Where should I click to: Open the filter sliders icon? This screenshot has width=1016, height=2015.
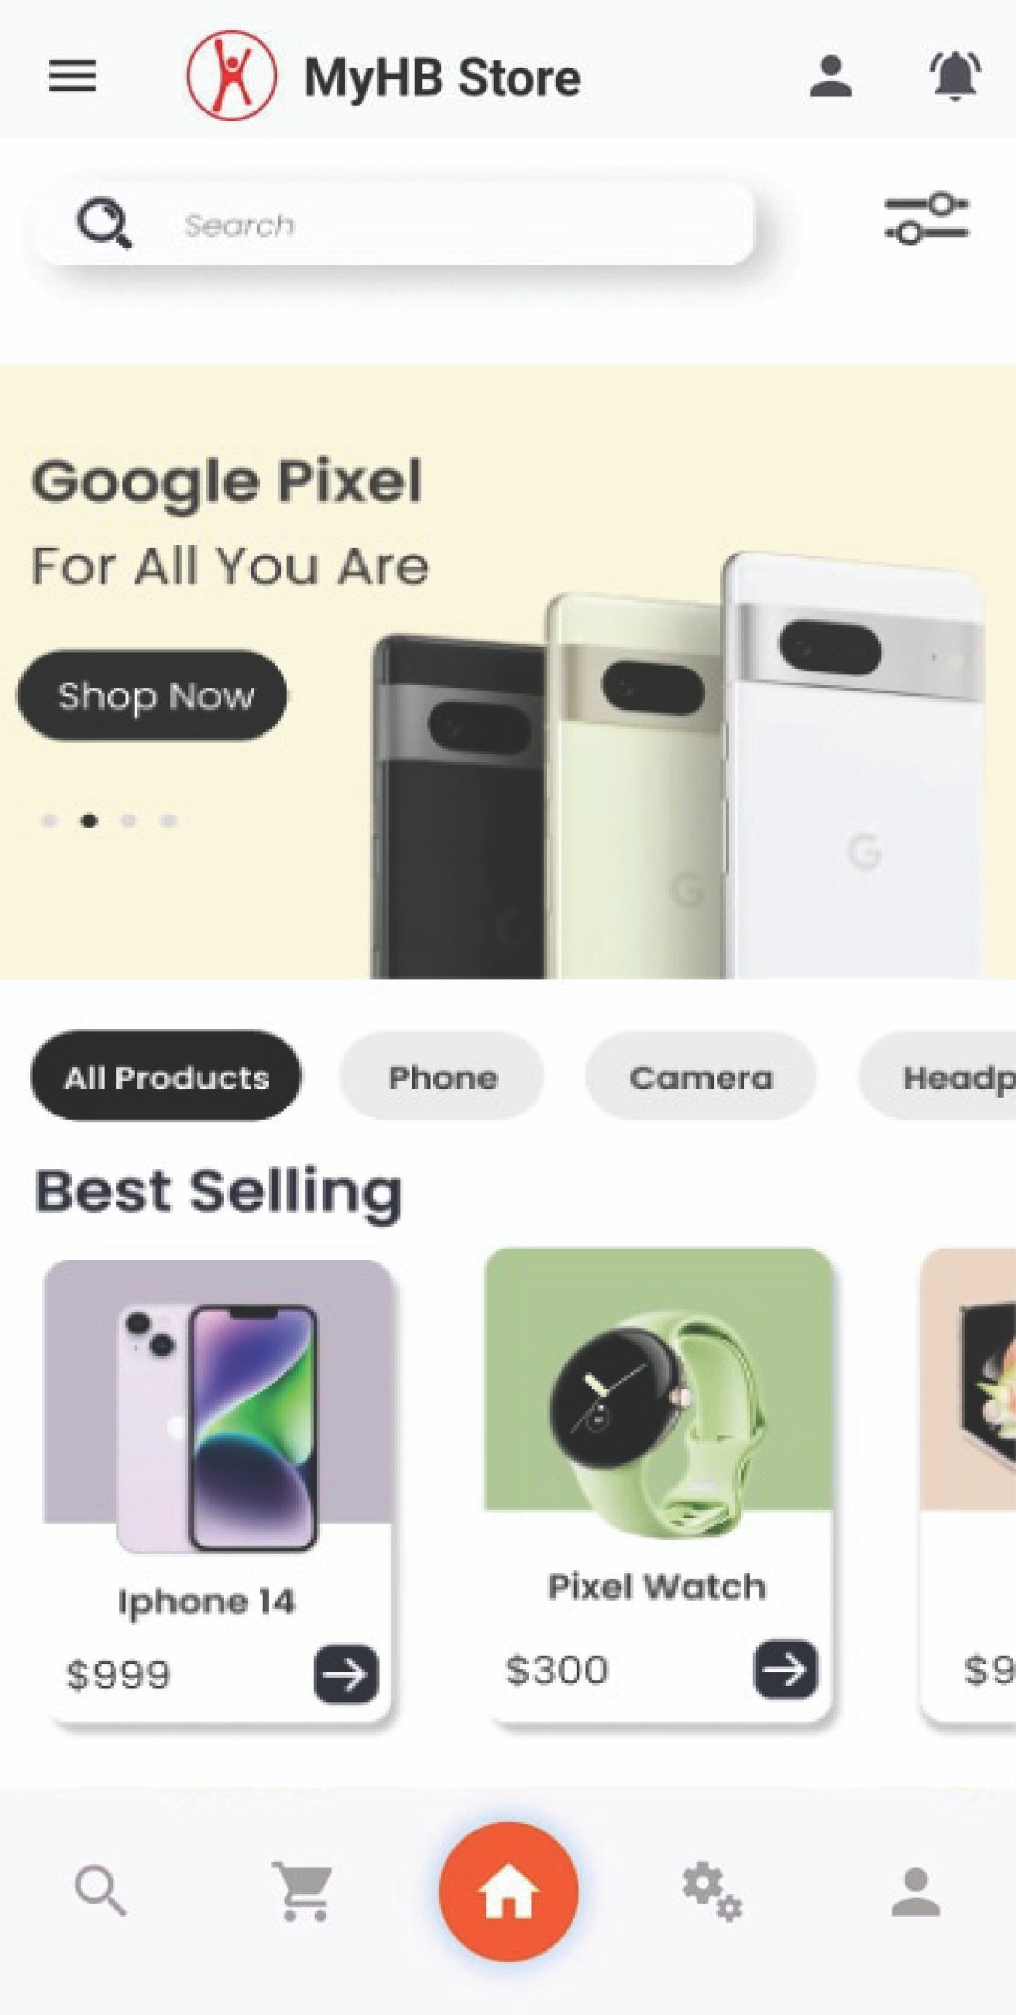point(927,218)
